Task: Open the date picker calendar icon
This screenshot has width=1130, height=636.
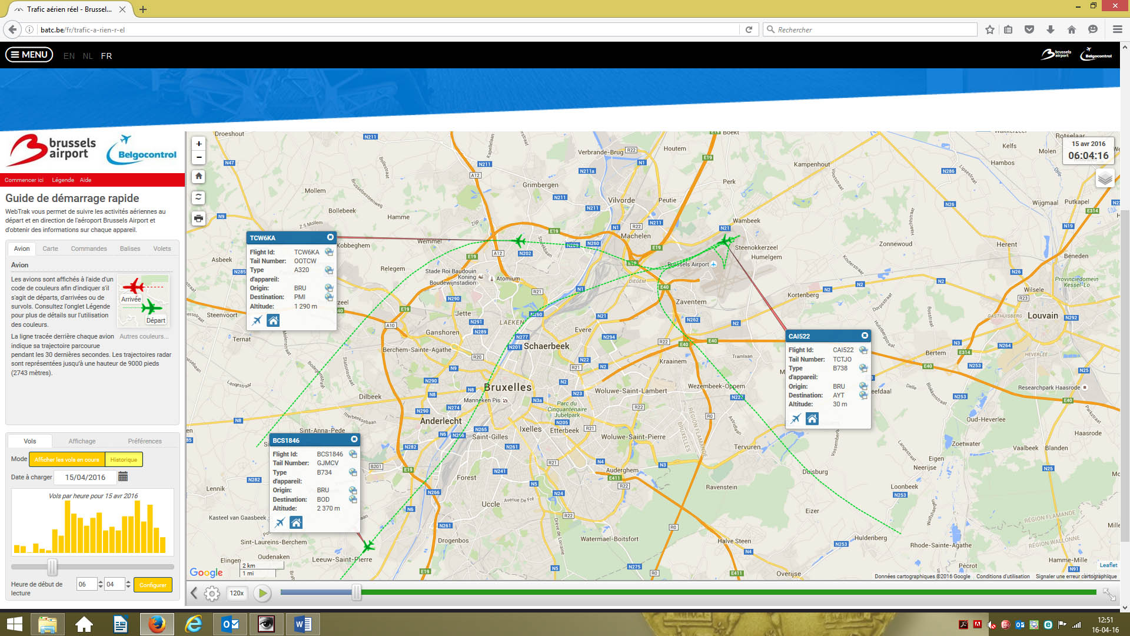Action: [123, 476]
